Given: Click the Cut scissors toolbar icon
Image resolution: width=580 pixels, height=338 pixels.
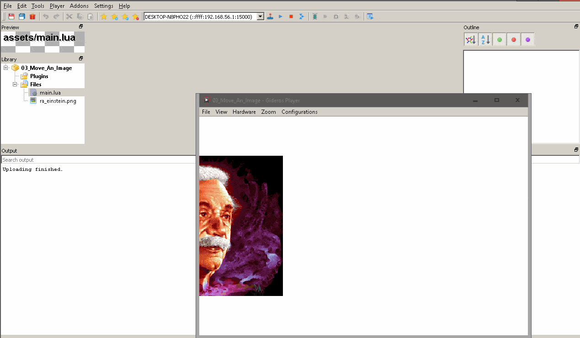Looking at the screenshot, I should (69, 16).
